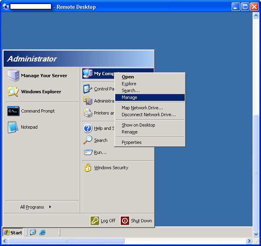261x246 pixels.
Task: Click the Remote Desktop title bar icon
Action: 6,7
